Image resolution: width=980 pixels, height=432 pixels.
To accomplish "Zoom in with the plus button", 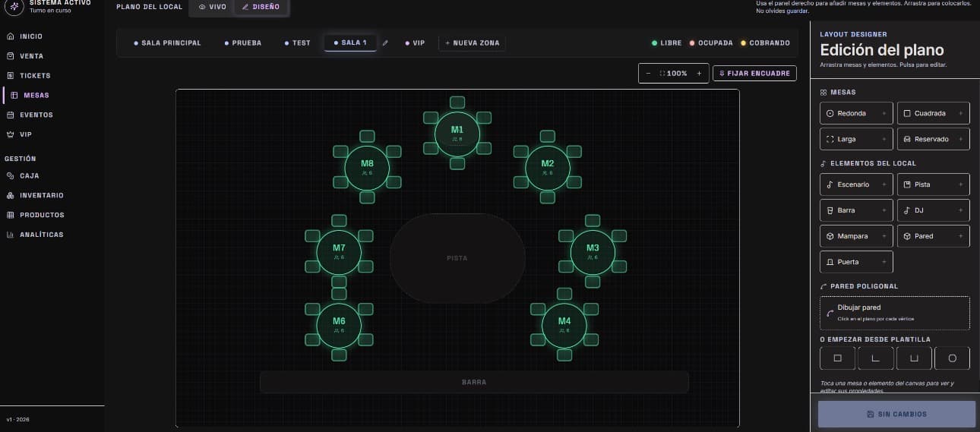I will [699, 74].
